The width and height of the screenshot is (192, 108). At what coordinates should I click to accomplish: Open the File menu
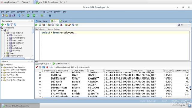tap(2, 12)
